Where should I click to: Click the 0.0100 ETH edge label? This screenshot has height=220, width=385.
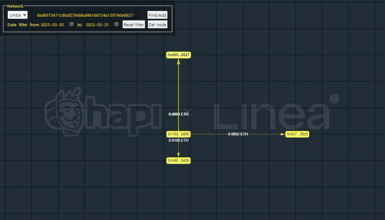pos(179,140)
